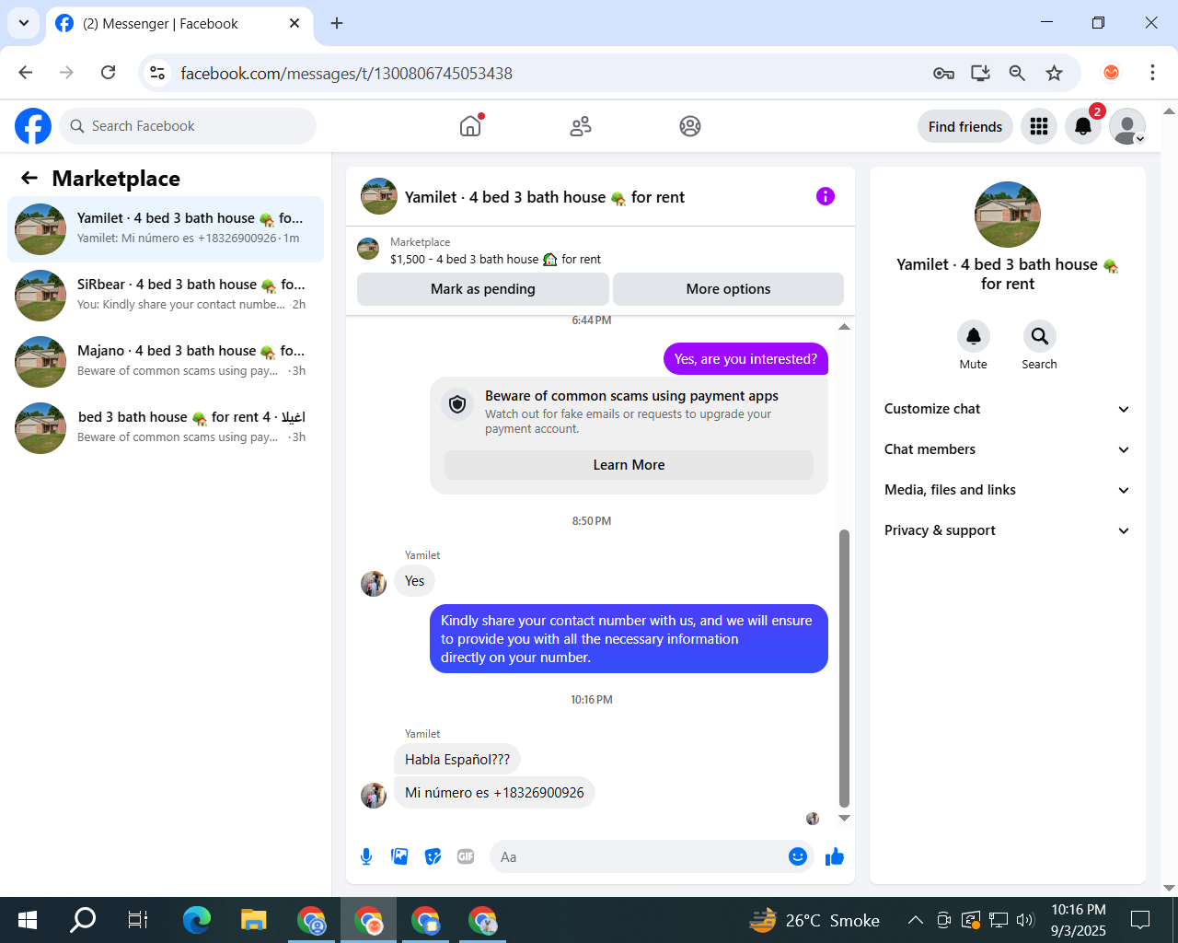The height and width of the screenshot is (943, 1178).
Task: Click More options button
Action: 728,289
